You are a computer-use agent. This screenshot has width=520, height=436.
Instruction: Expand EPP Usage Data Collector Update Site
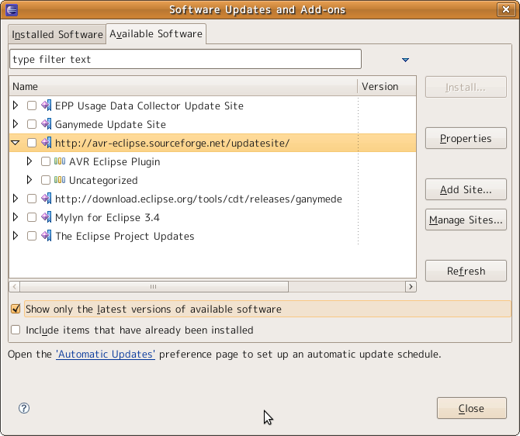click(16, 106)
